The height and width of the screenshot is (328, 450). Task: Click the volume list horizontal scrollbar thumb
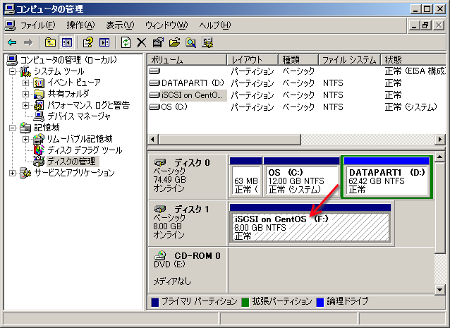point(229,140)
